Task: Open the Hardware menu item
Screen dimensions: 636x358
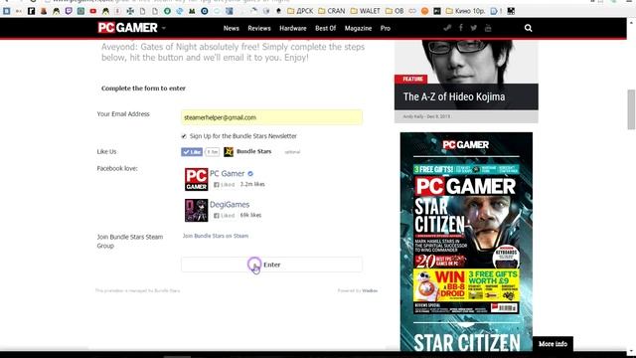Action: [x=293, y=28]
